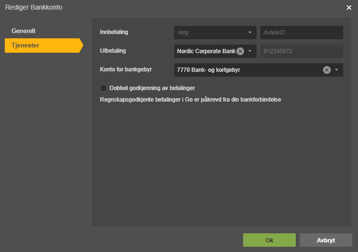Click the 7770 Bank- og kortgebyr text
This screenshot has height=252, width=358.
(209, 70)
